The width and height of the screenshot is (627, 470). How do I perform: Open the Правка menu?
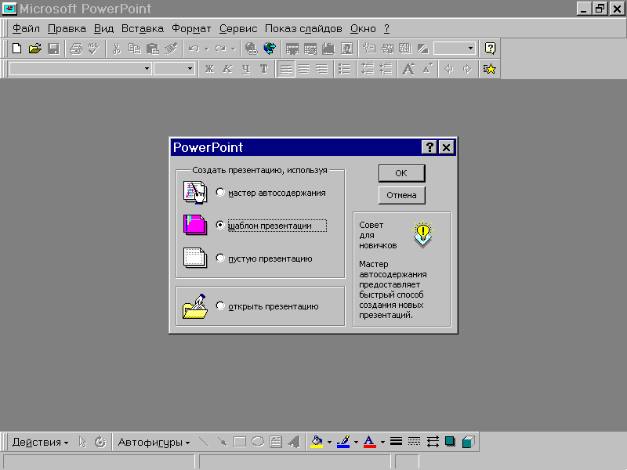pyautogui.click(x=67, y=29)
